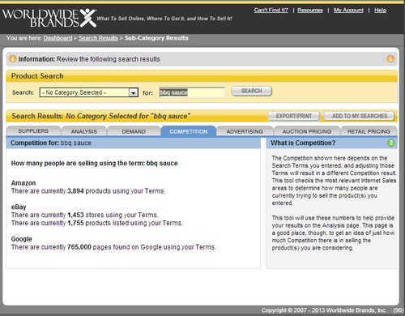Click the green help icon beside What is Competition
Image resolution: width=405 pixels, height=316 pixels.
(x=390, y=143)
